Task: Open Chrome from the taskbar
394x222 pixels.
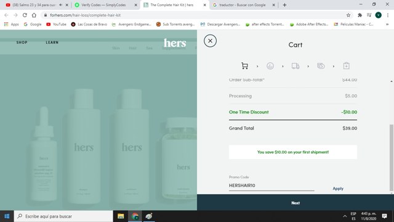Action: pos(135,216)
